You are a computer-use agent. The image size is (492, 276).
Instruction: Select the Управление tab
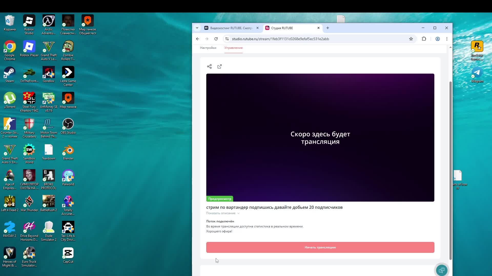click(233, 48)
